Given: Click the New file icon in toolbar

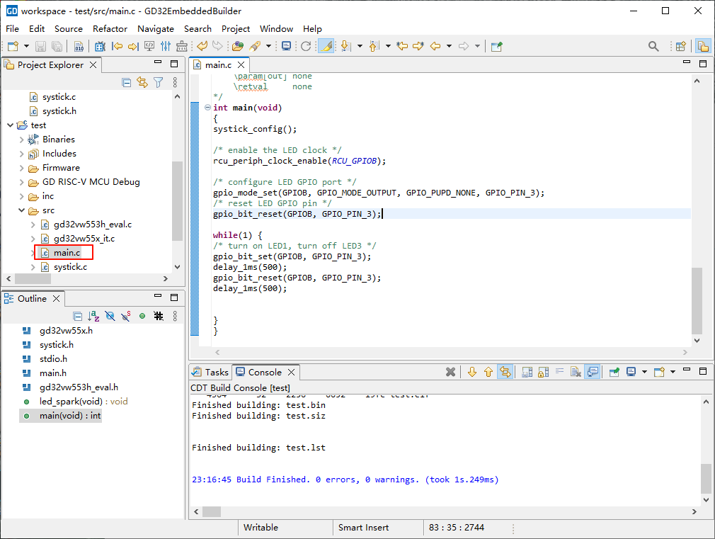Looking at the screenshot, I should [x=13, y=46].
